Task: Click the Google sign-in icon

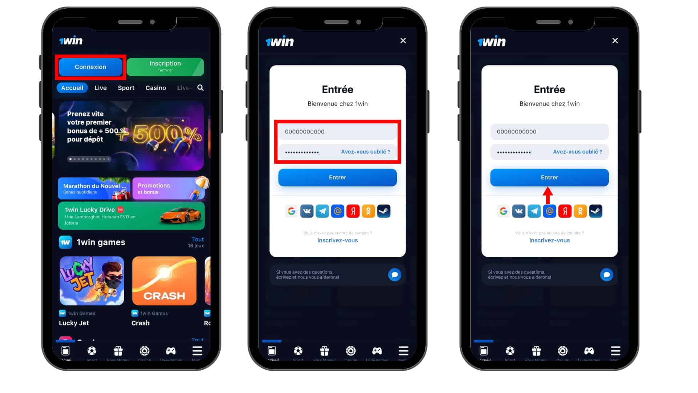Action: click(291, 211)
